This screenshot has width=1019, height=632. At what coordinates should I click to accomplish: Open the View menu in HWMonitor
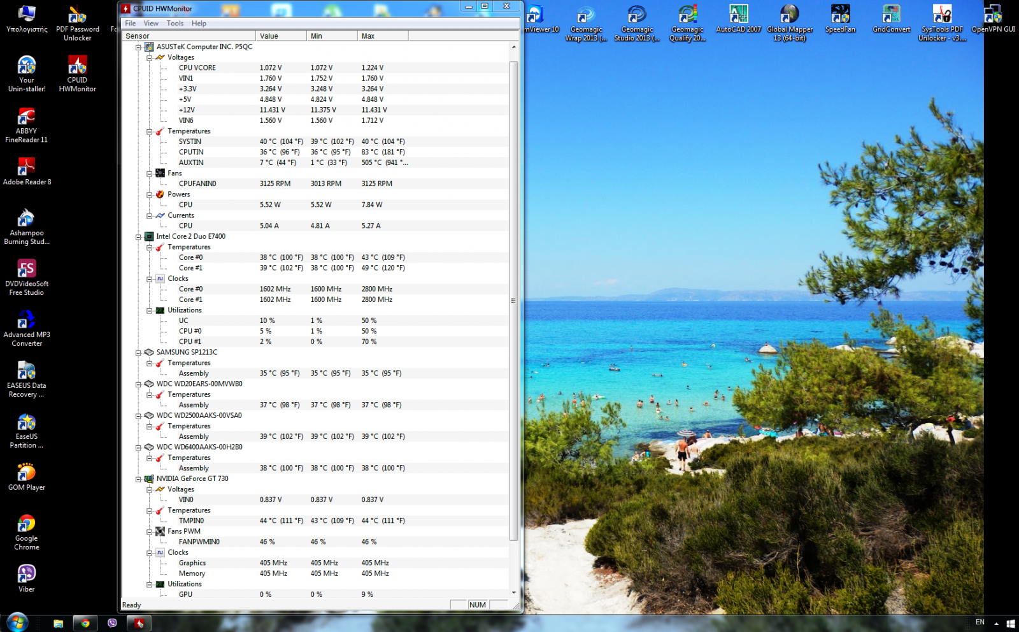(x=151, y=24)
